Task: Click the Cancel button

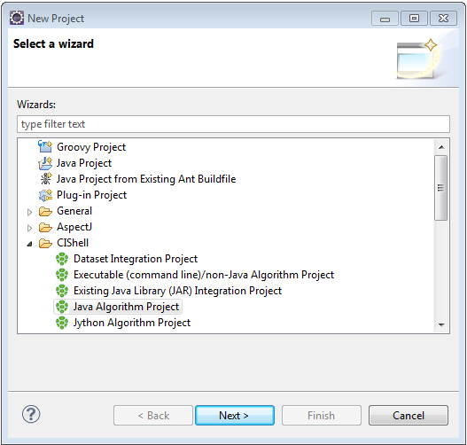Action: (409, 415)
